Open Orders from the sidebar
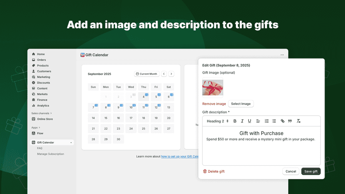This screenshot has height=194, width=345. pyautogui.click(x=41, y=60)
